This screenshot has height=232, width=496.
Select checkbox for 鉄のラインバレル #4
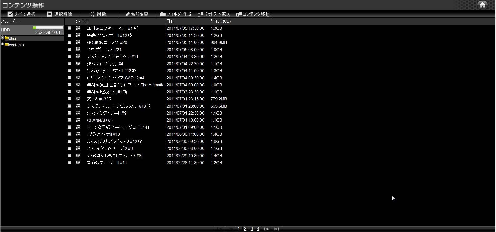[69, 63]
